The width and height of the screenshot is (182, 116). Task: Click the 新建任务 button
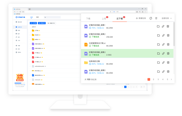[141, 18]
